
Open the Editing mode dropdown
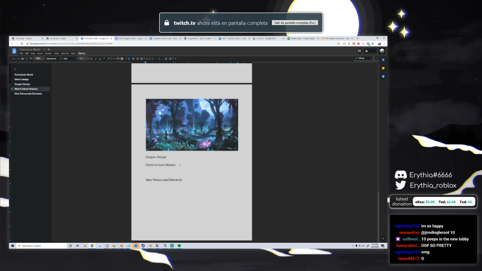364,58
